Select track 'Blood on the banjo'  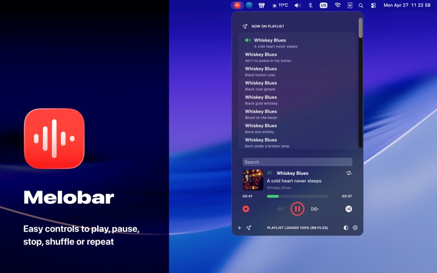[x=298, y=114]
